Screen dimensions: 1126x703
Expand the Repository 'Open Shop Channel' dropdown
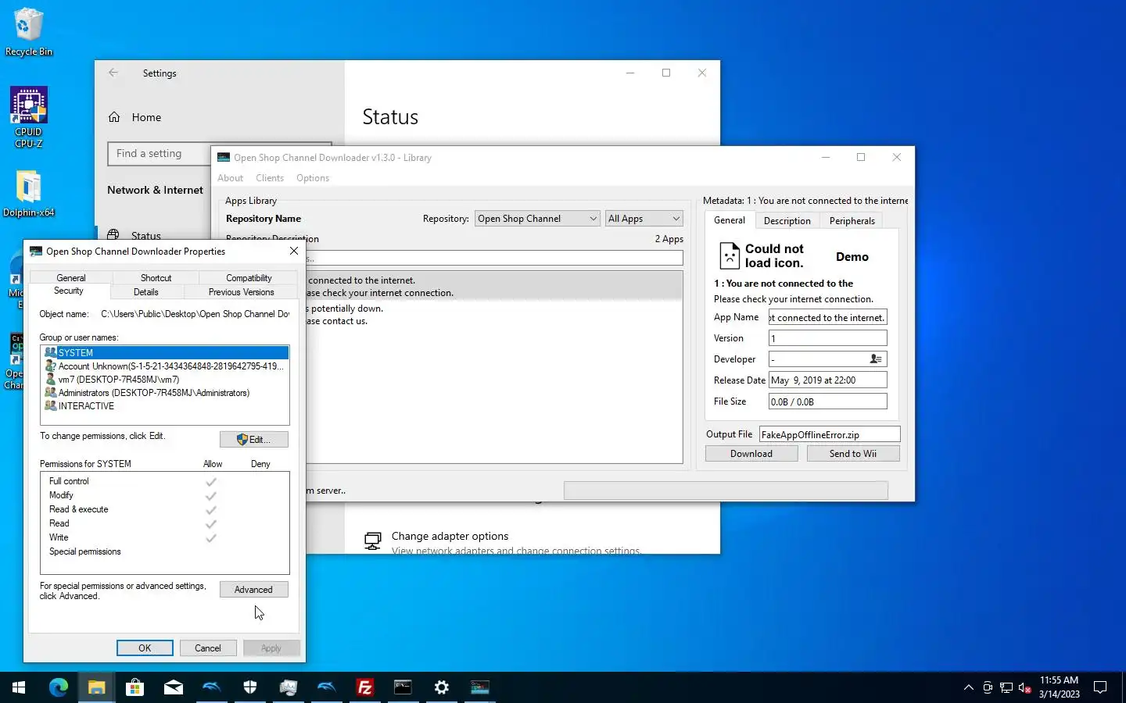[x=537, y=219]
